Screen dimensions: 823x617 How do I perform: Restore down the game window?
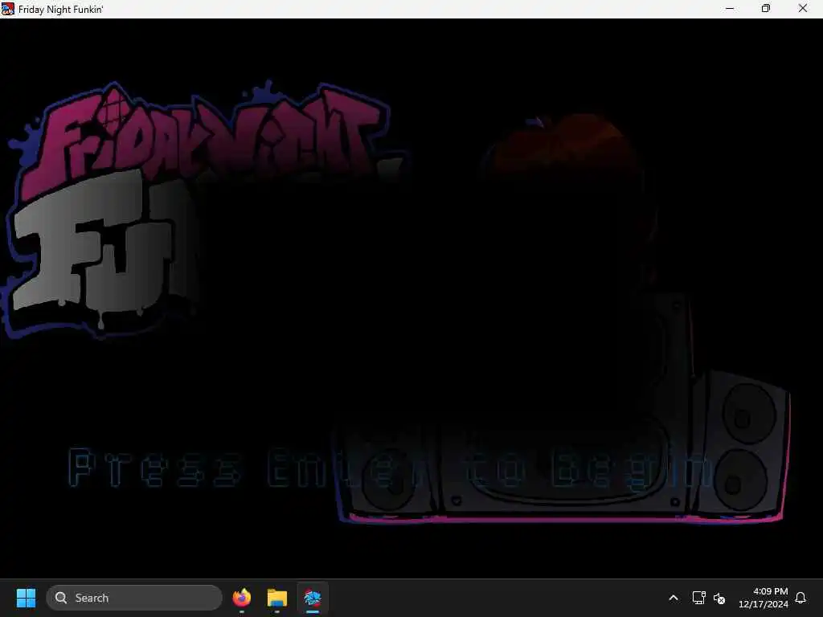pyautogui.click(x=766, y=8)
